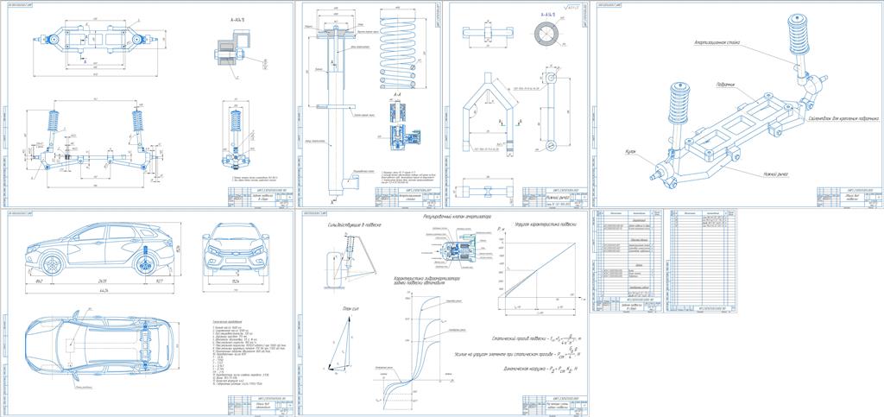Open the shock absorber strut drawing sheet
884x417 pixels.
point(369,104)
